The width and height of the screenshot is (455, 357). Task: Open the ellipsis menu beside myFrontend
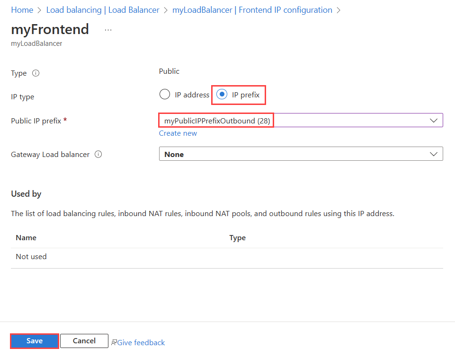(108, 30)
